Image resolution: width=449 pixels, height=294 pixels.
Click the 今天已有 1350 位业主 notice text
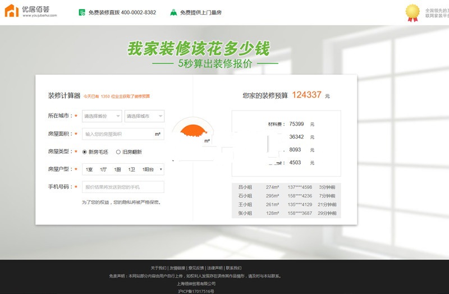coord(117,97)
